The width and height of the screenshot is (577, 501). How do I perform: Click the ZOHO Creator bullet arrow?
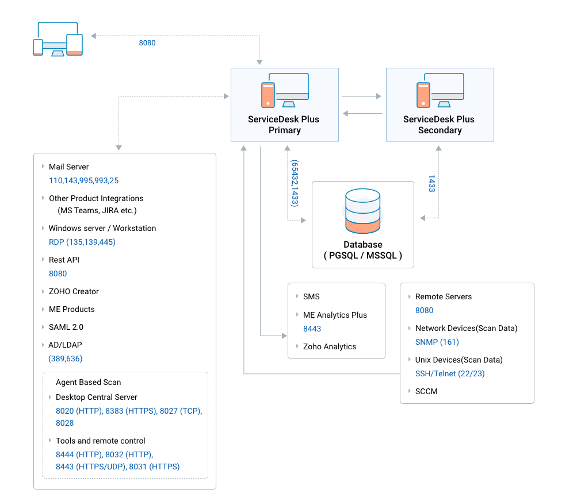click(x=43, y=291)
